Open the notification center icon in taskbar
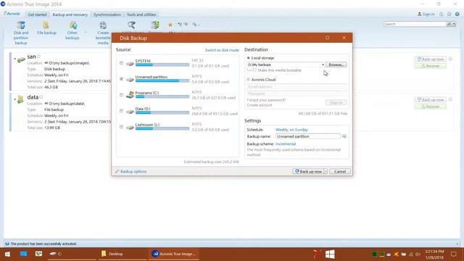This screenshot has width=464, height=261. pos(453,254)
